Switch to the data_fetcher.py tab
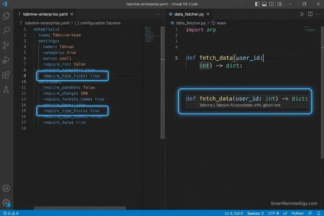Viewport: 324px width, 216px height. (x=189, y=14)
